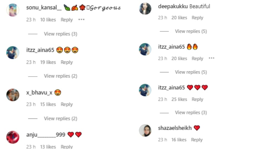Viewport: 266px width, 150px height.
Task: Reply to x_bhavu_x's comment
Action: 67,104
